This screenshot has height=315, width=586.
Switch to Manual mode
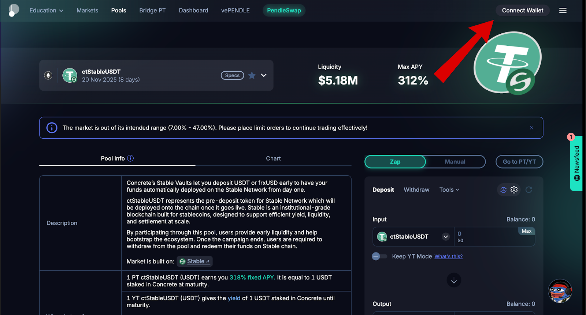tap(455, 162)
